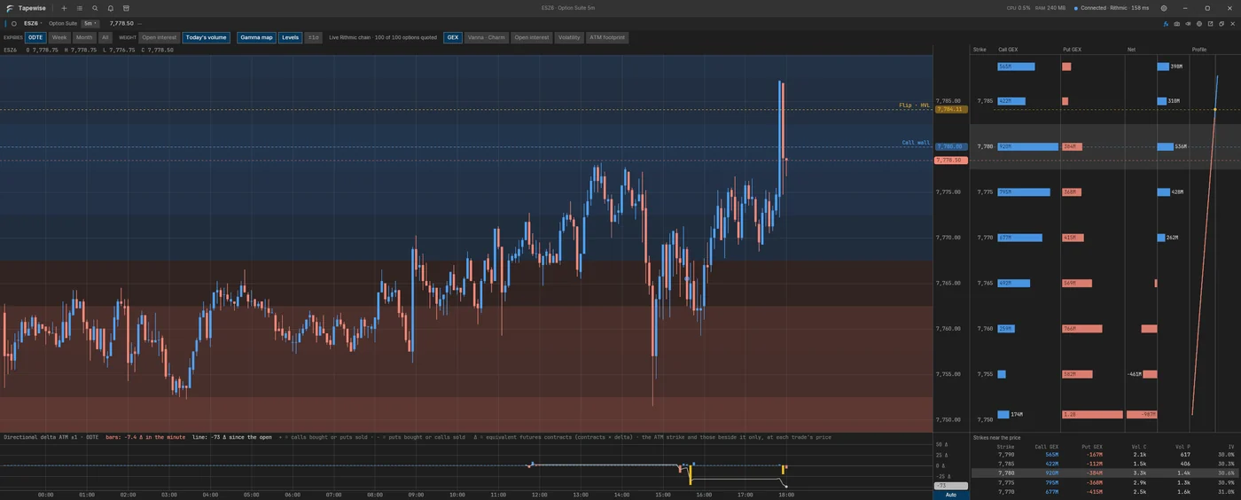This screenshot has height=500, width=1241.
Task: Switch weight to Today's volume
Action: coord(206,38)
